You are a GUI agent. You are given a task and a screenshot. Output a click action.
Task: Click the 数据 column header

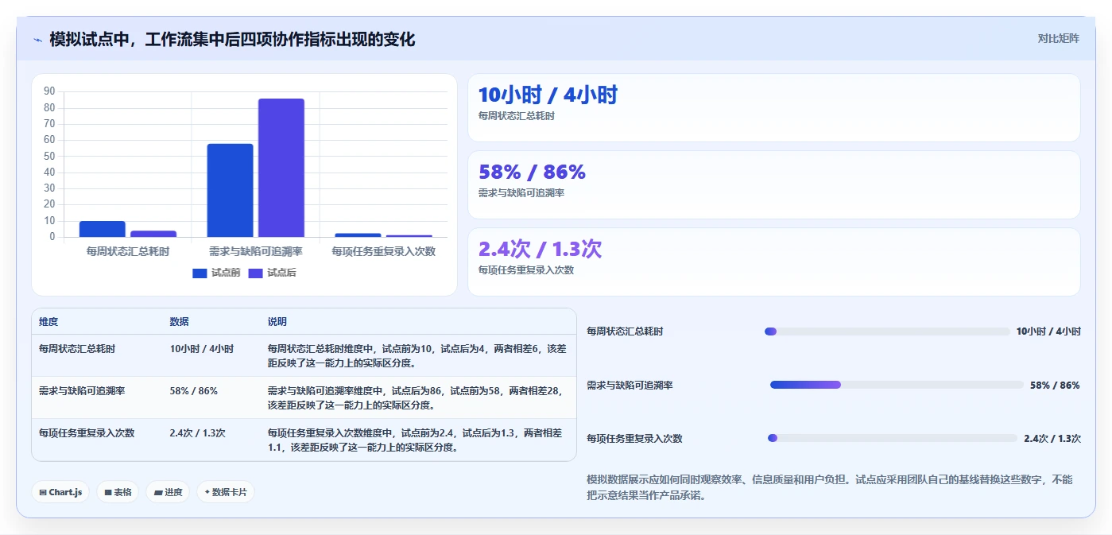pos(179,322)
